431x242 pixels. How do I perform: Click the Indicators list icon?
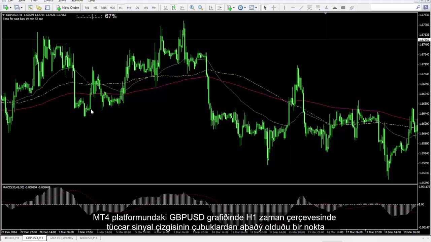(230, 7)
